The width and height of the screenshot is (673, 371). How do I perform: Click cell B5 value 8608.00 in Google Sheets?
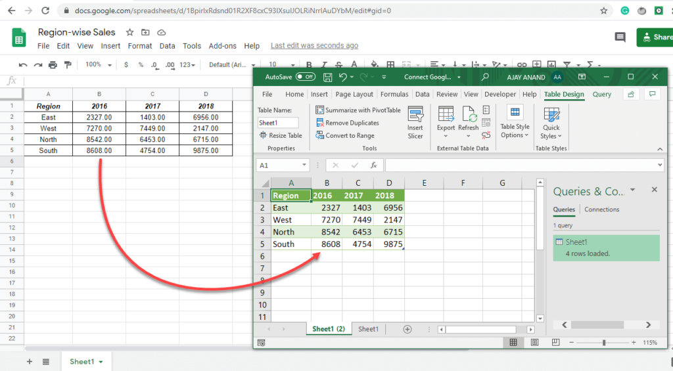pos(99,150)
